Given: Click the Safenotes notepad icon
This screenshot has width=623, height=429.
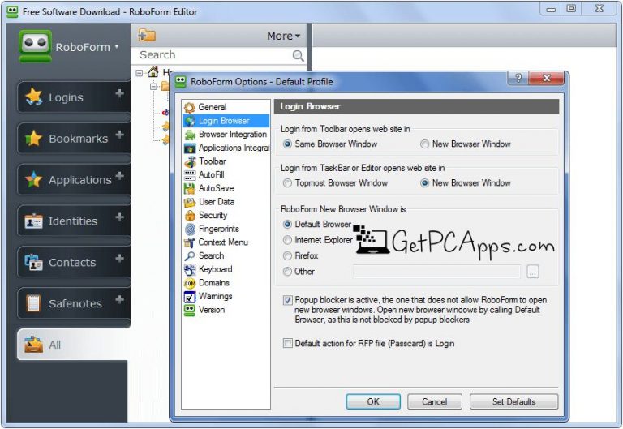Looking at the screenshot, I should click(34, 303).
